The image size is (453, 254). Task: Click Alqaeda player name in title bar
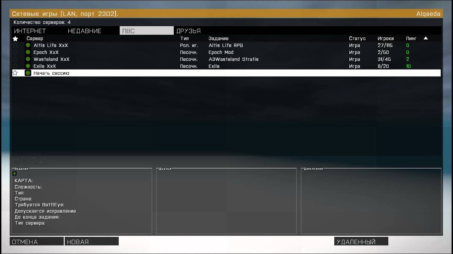(428, 14)
